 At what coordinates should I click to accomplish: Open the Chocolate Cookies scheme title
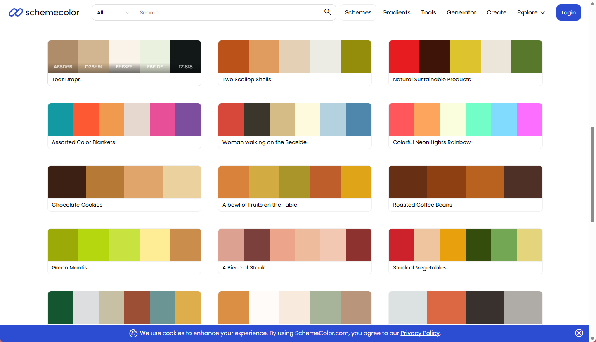(x=77, y=205)
